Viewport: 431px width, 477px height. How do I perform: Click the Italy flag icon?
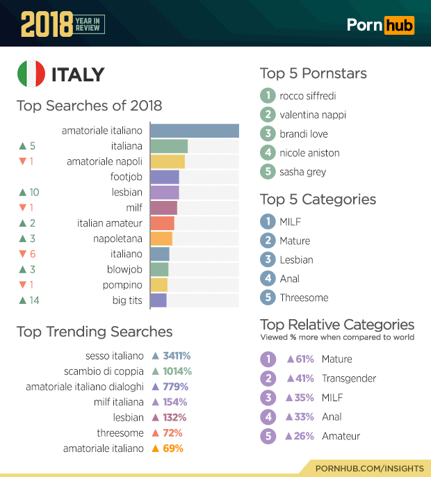(31, 74)
